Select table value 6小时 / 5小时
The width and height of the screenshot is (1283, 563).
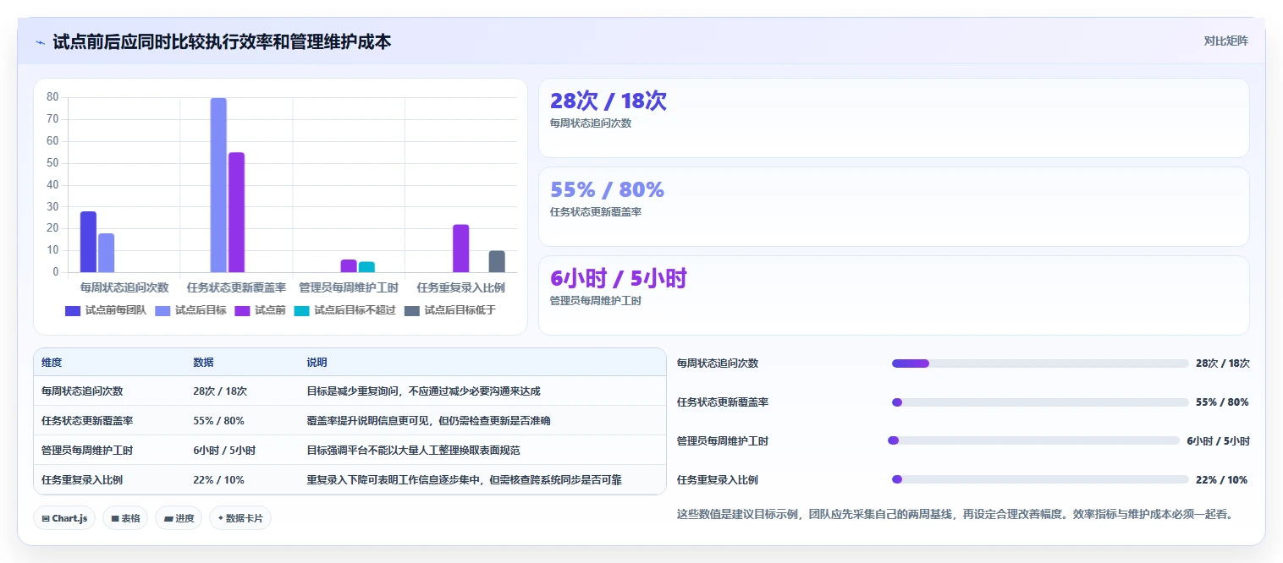(224, 451)
